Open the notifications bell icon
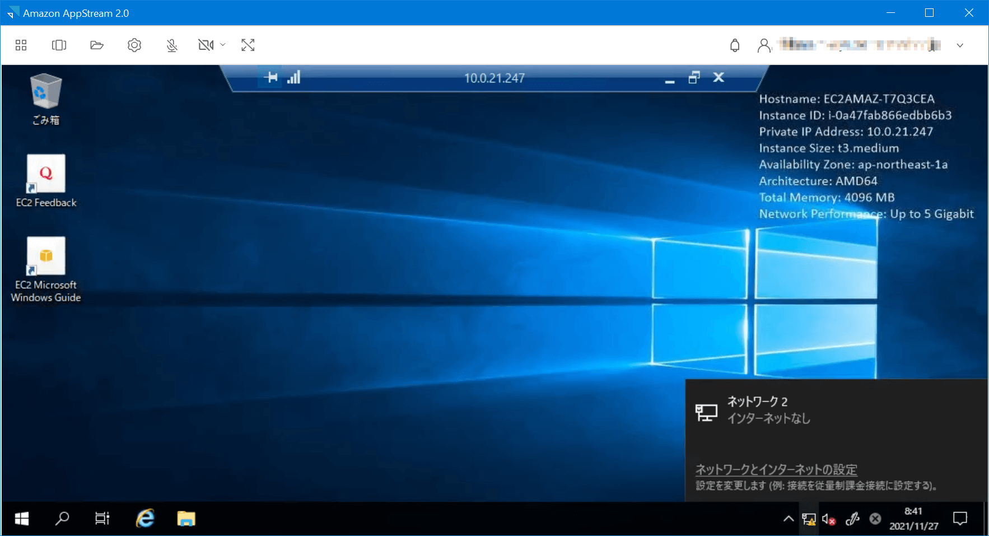989x536 pixels. [x=735, y=45]
